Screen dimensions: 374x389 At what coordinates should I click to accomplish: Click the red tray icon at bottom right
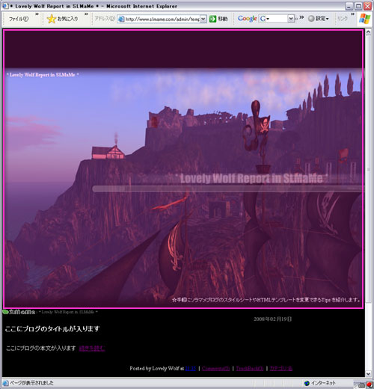370,385
